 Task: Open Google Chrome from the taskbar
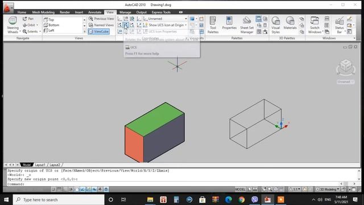pos(241,200)
